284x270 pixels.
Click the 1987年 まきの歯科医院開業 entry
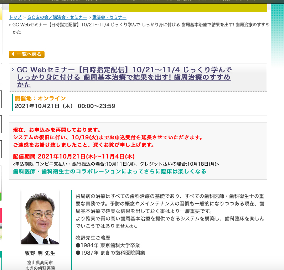110,253
